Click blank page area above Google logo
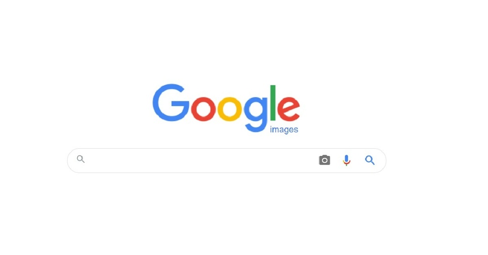Screen dimensions: 488x255 coord(226,41)
